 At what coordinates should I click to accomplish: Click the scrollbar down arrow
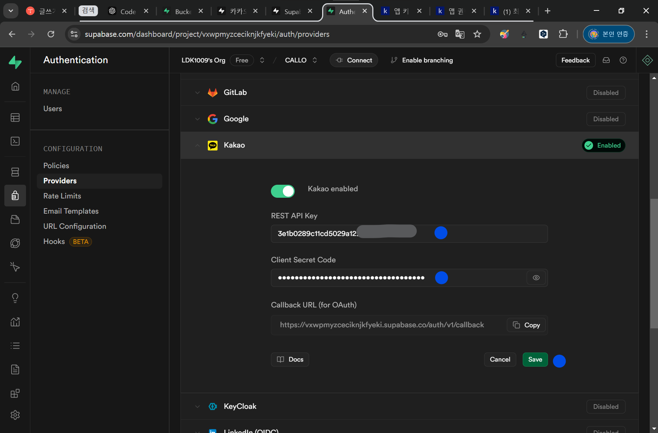(654, 428)
